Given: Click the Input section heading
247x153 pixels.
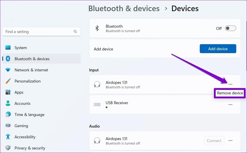Looking at the screenshot, I should (x=94, y=70).
